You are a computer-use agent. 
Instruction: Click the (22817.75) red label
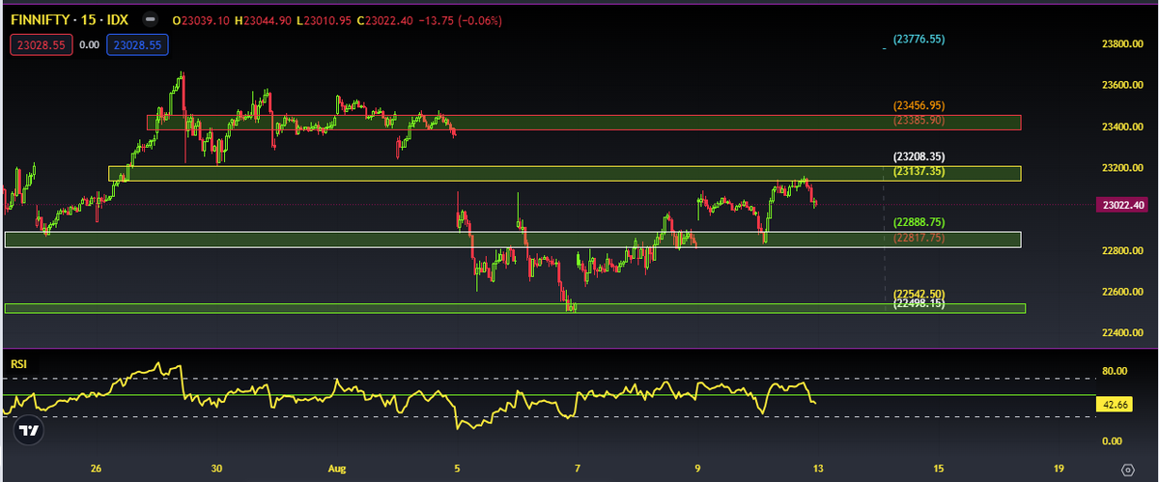click(919, 238)
